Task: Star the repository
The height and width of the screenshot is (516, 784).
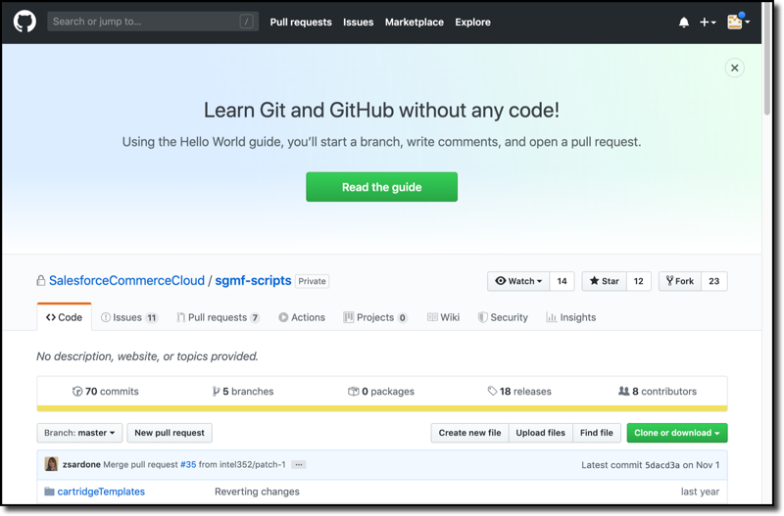Action: tap(604, 281)
